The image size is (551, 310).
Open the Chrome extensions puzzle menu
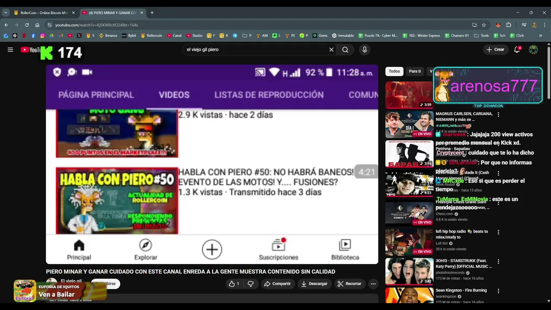[x=508, y=25]
